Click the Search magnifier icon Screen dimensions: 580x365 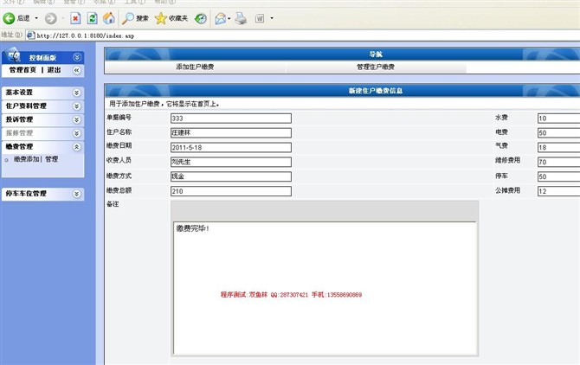pos(128,18)
